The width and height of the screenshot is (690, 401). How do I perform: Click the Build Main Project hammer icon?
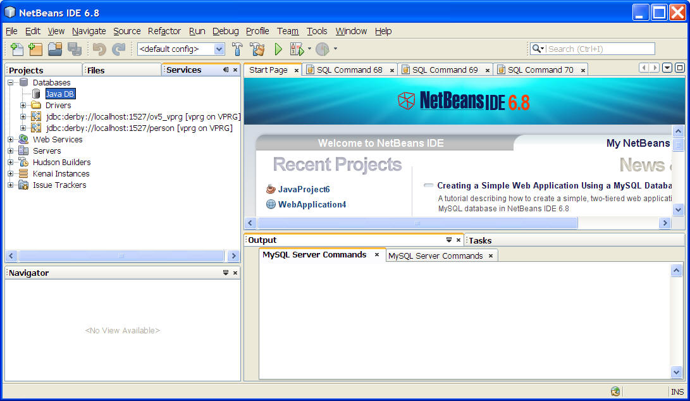[x=237, y=49]
